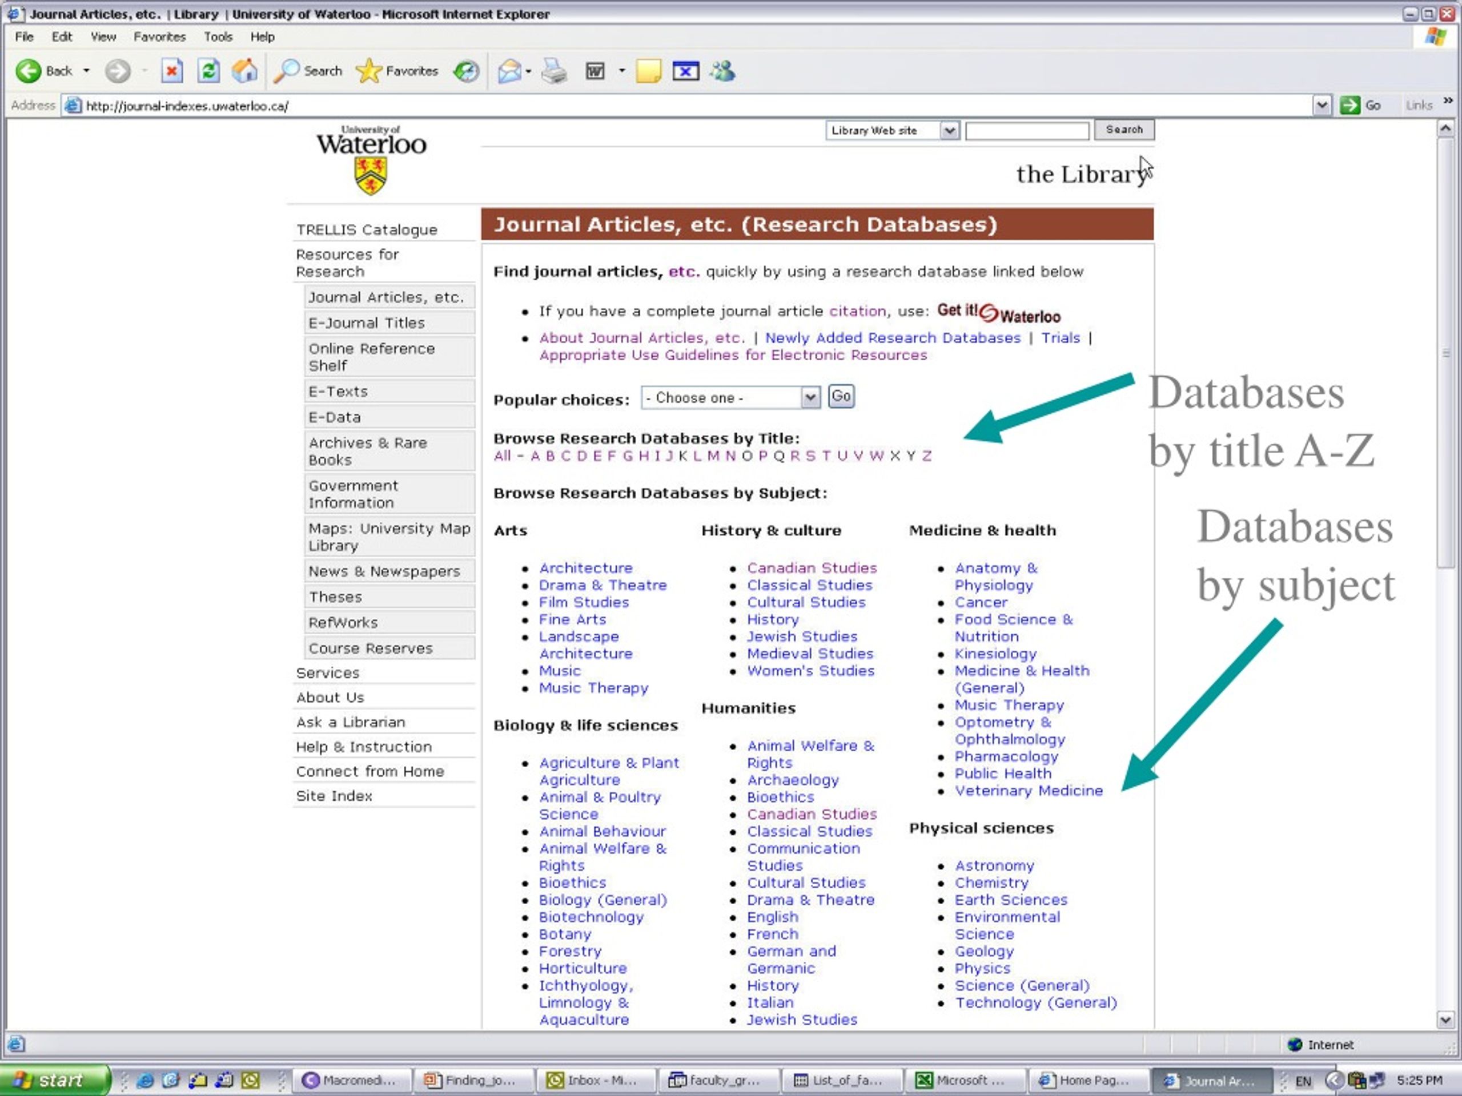
Task: Open the Favorites menu
Action: coord(159,37)
